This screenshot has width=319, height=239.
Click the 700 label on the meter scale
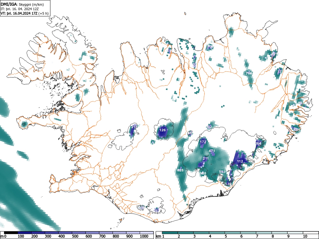(102, 236)
